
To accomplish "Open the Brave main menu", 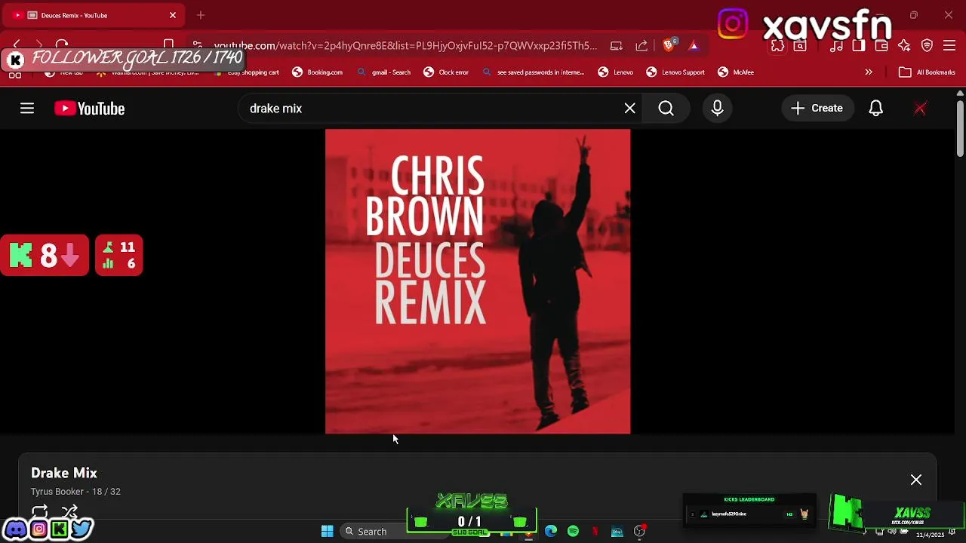I will pos(949,46).
